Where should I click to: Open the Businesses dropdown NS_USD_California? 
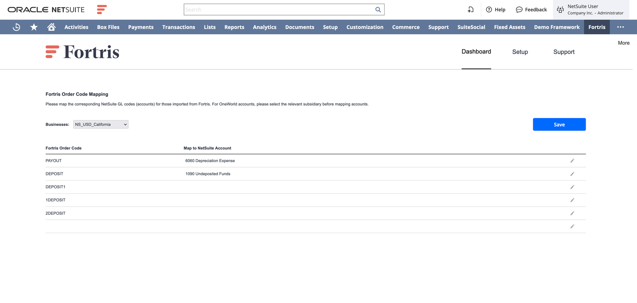(101, 124)
